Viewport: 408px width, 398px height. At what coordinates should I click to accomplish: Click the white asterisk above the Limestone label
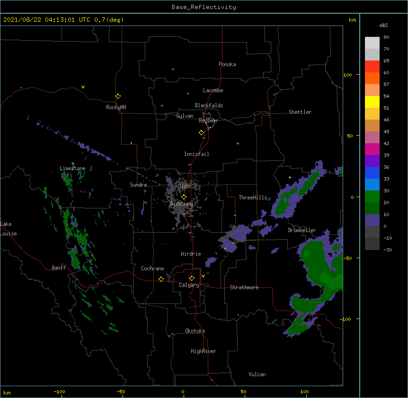click(73, 164)
